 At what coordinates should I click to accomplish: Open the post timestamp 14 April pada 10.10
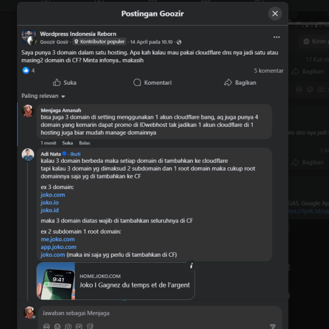tap(151, 42)
